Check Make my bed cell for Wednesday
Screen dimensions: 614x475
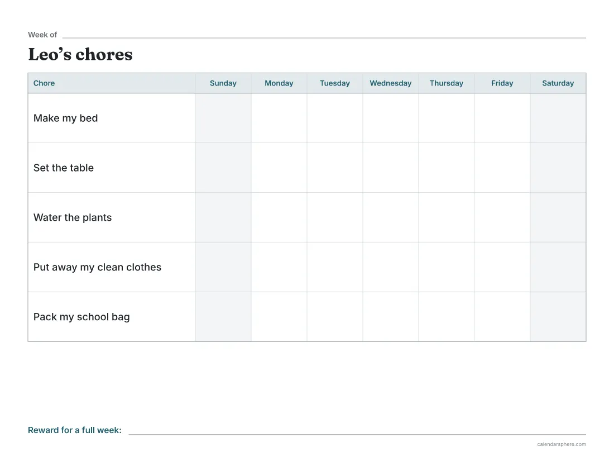coord(390,118)
